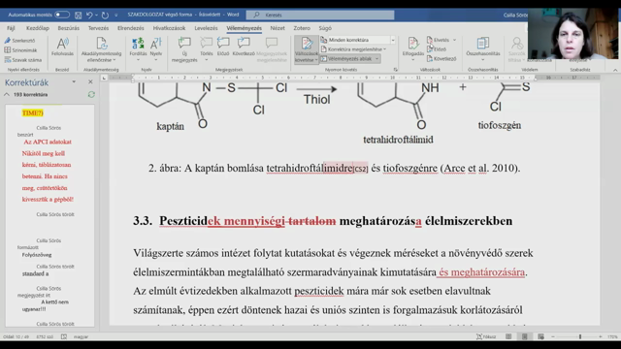Close the Korrektúrák pane
The width and height of the screenshot is (621, 349).
coord(90,81)
